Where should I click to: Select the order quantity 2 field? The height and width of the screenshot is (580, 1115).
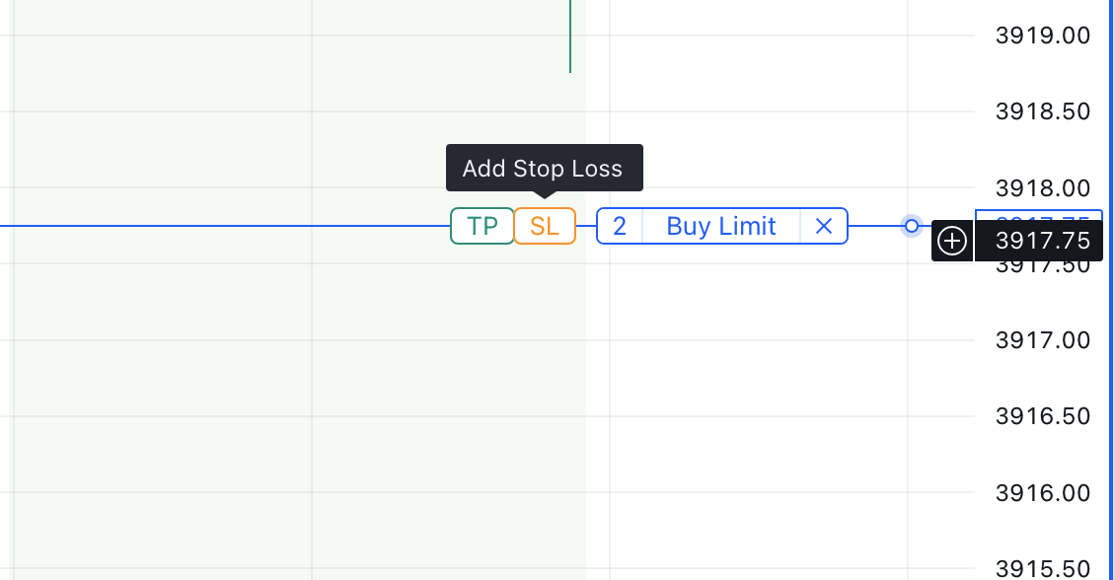click(x=620, y=226)
